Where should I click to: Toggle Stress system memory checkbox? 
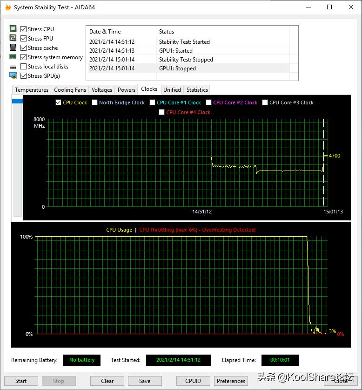click(23, 57)
